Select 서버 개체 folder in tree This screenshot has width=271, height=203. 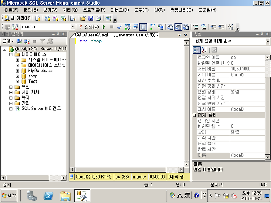pos(30,92)
